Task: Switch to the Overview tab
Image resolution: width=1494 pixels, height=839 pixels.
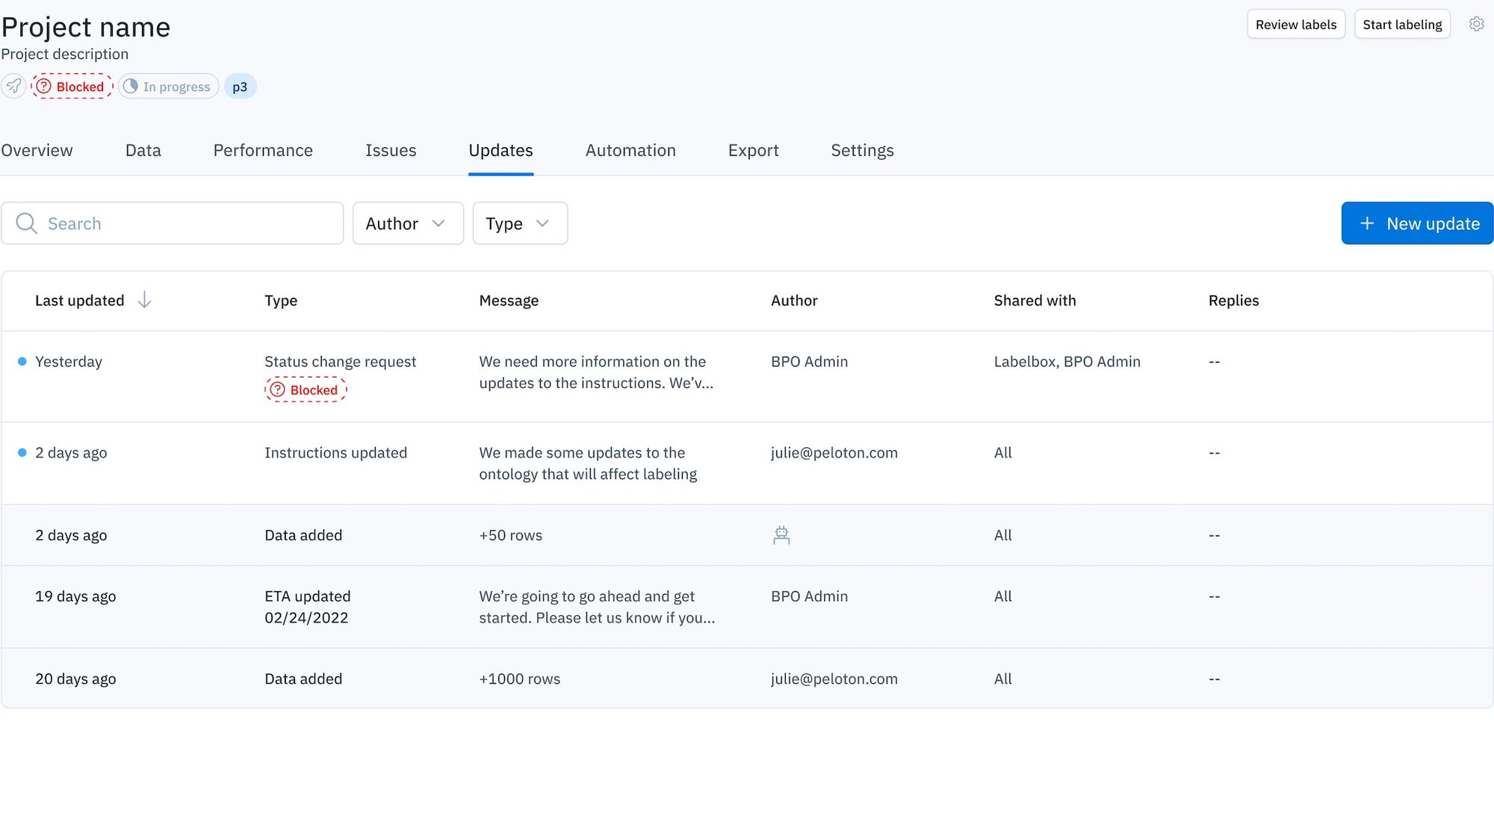Action: click(37, 151)
